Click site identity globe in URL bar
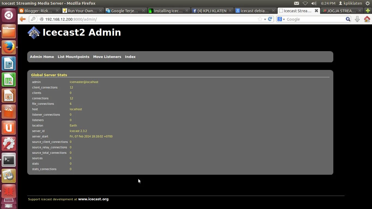 [42, 19]
